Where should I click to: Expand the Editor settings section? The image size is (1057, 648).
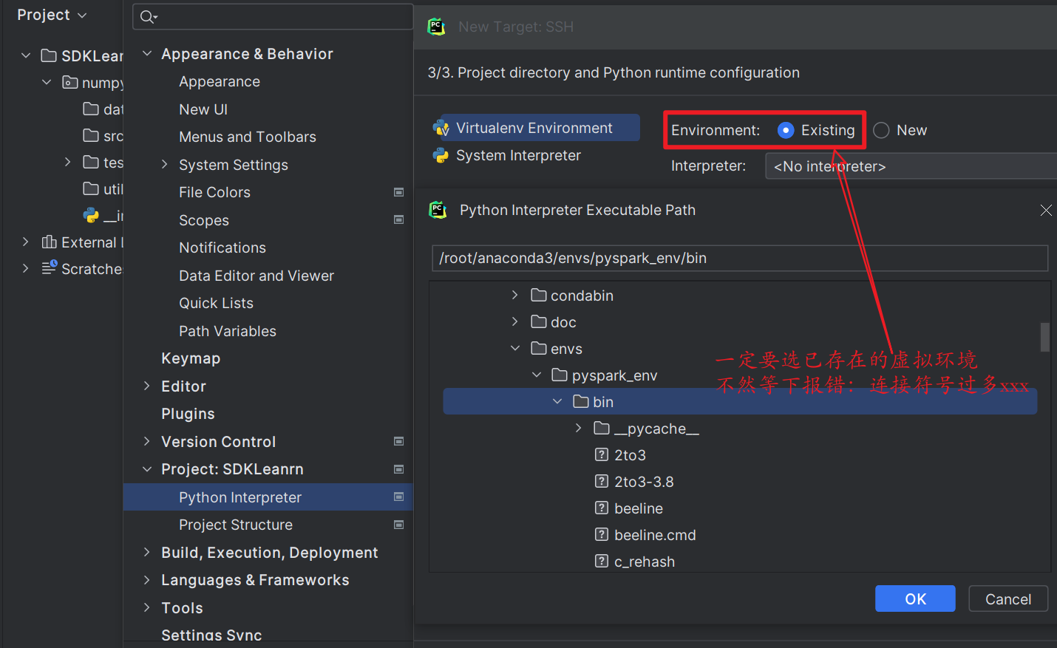click(x=146, y=386)
